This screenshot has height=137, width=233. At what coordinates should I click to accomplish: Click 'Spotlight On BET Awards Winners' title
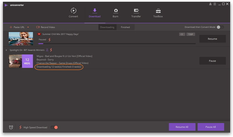tap(27, 50)
